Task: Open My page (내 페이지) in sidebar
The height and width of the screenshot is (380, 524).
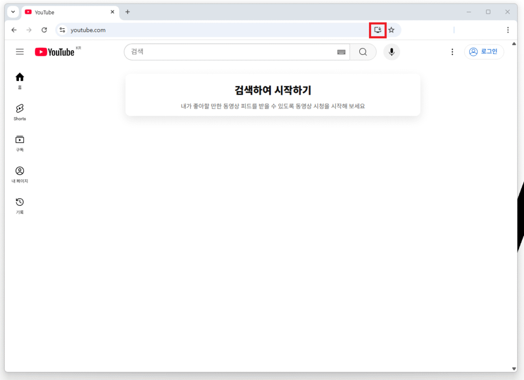Action: coord(20,175)
